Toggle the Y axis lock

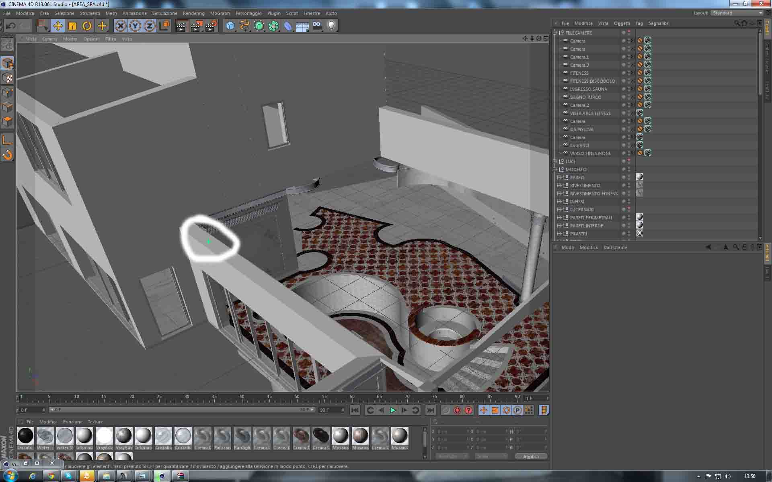click(135, 26)
